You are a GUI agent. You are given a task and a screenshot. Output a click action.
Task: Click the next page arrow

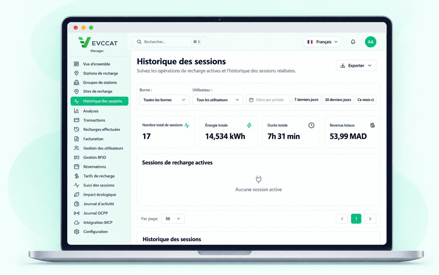tap(370, 219)
